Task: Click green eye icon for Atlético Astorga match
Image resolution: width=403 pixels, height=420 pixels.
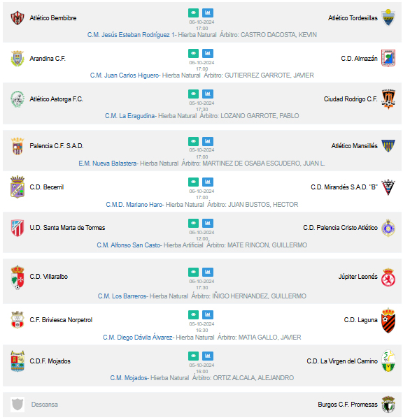Action: (193, 94)
